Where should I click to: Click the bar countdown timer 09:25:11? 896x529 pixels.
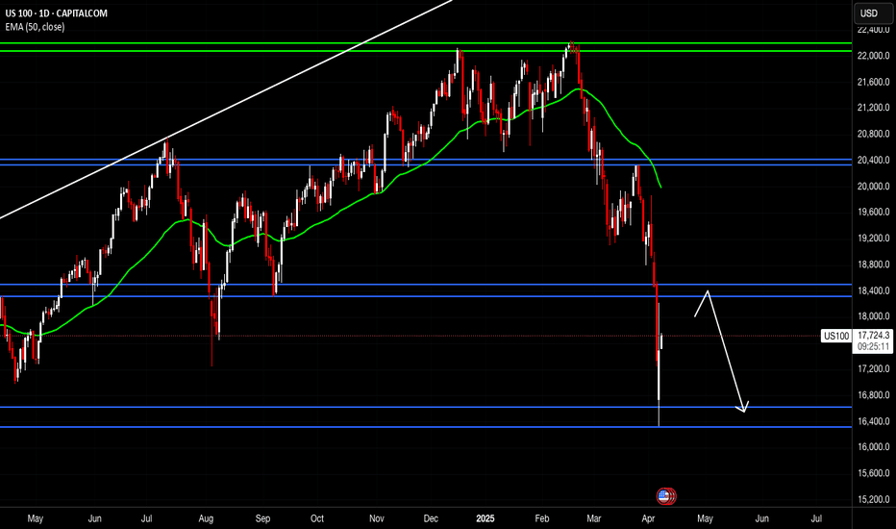874,346
